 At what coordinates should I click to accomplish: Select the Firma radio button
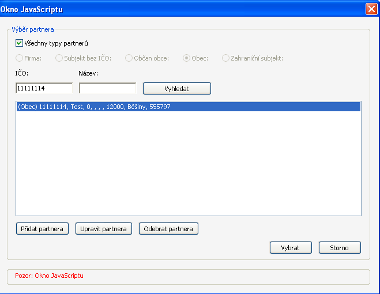click(x=19, y=58)
